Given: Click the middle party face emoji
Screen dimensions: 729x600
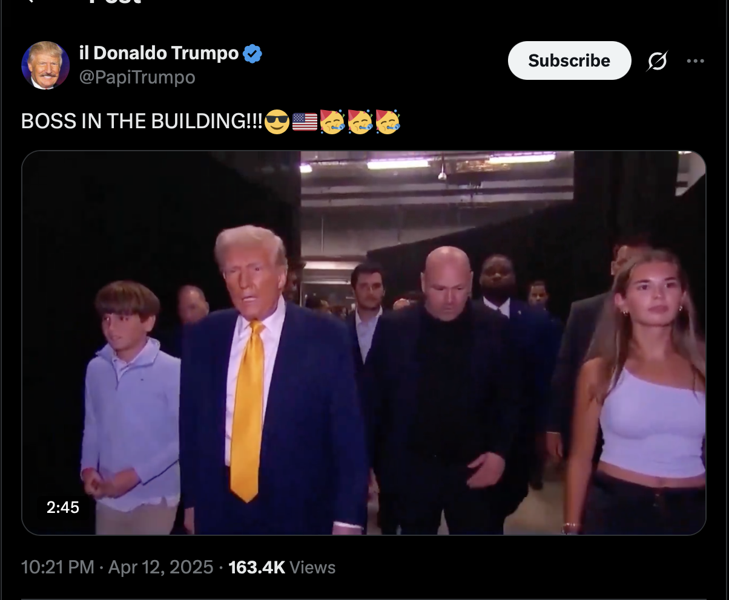Looking at the screenshot, I should (360, 122).
